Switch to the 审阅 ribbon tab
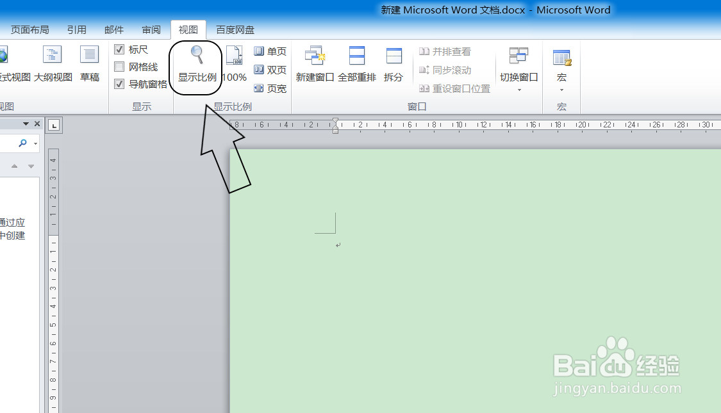The image size is (721, 413). click(151, 29)
